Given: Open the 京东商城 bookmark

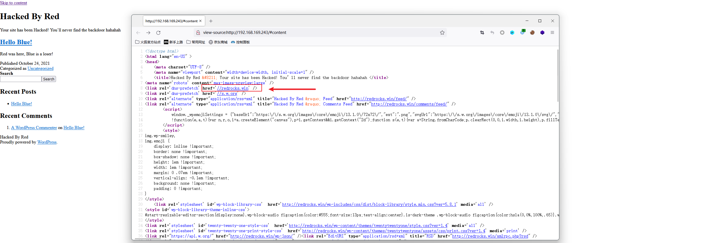Looking at the screenshot, I should click(x=218, y=42).
